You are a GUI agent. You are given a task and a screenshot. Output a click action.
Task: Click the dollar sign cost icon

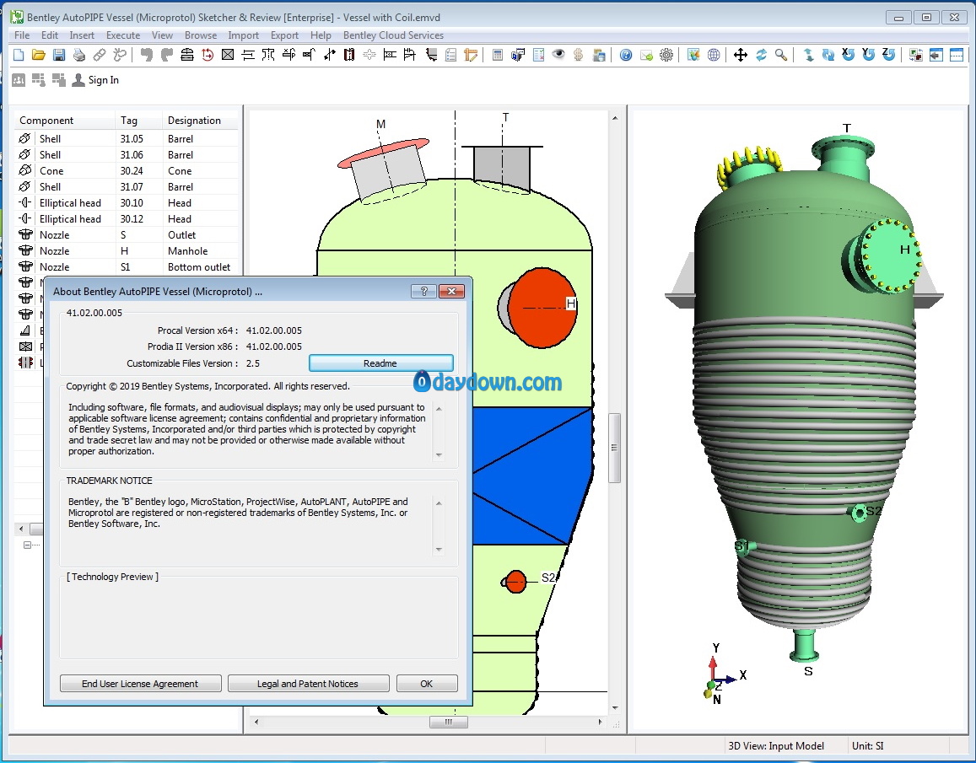click(x=578, y=56)
